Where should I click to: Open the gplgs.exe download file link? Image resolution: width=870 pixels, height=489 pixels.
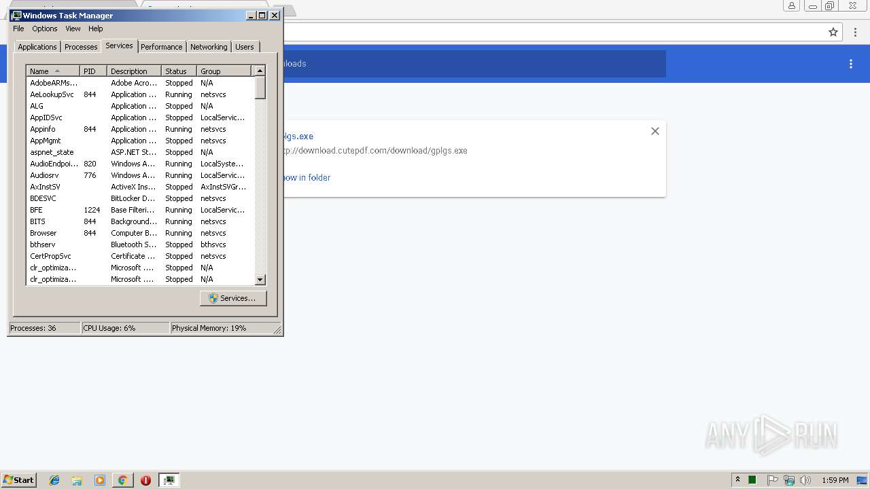point(298,137)
